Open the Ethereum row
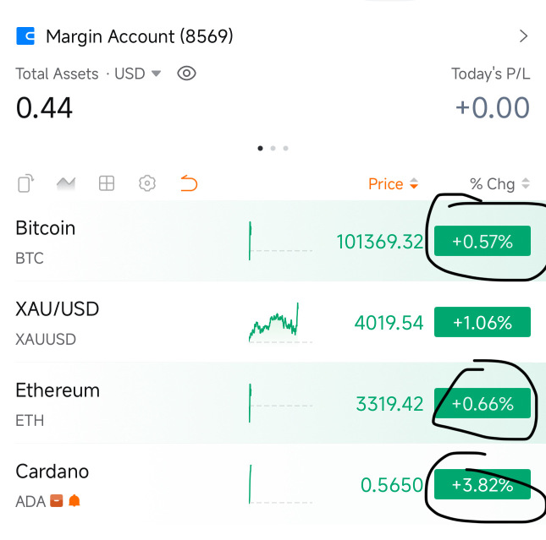 click(x=127, y=404)
